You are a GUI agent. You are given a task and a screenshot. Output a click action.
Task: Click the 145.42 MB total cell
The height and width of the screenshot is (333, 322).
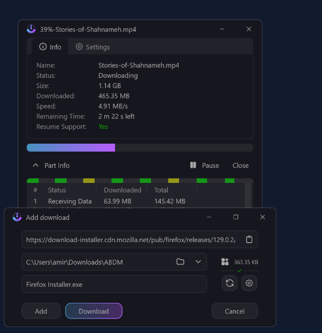point(170,201)
